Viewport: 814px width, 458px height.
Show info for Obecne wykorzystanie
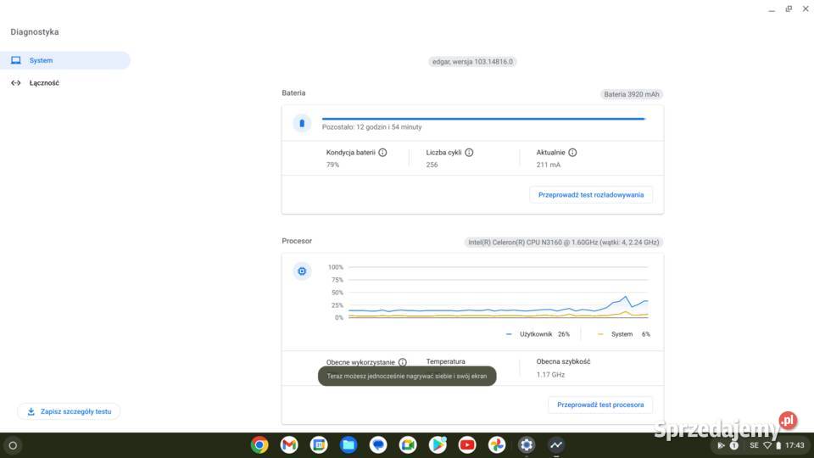click(402, 362)
